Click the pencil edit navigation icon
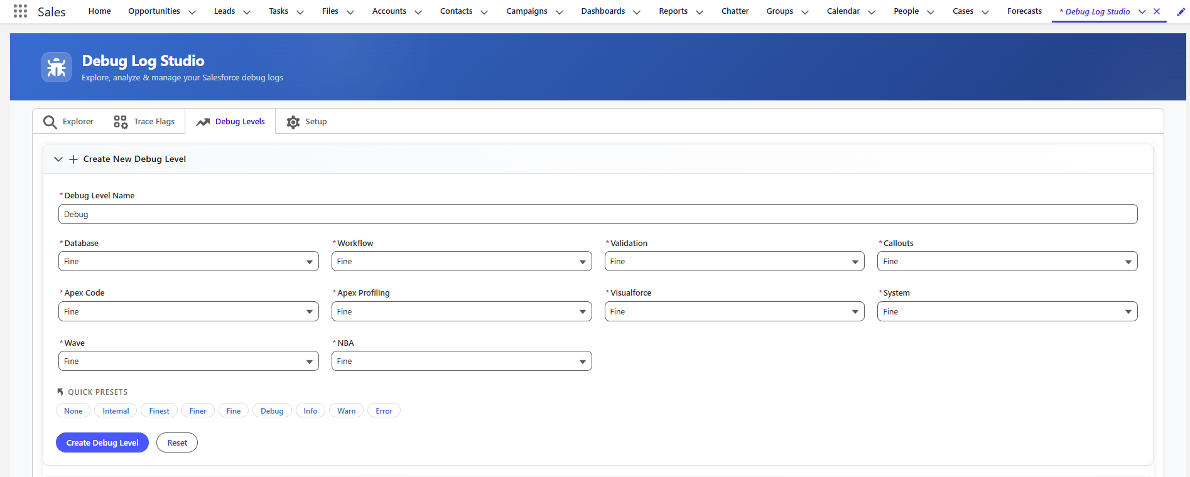Viewport: 1190px width, 477px height. [x=1181, y=11]
